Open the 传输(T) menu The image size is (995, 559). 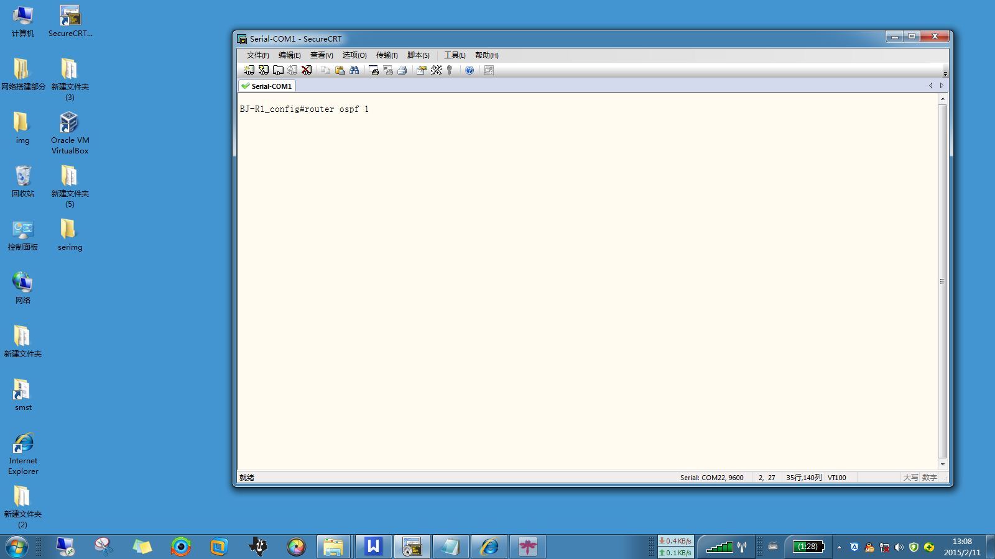click(x=387, y=55)
